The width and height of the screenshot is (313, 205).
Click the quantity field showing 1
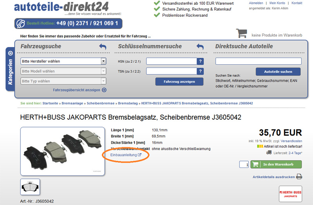click(x=244, y=164)
